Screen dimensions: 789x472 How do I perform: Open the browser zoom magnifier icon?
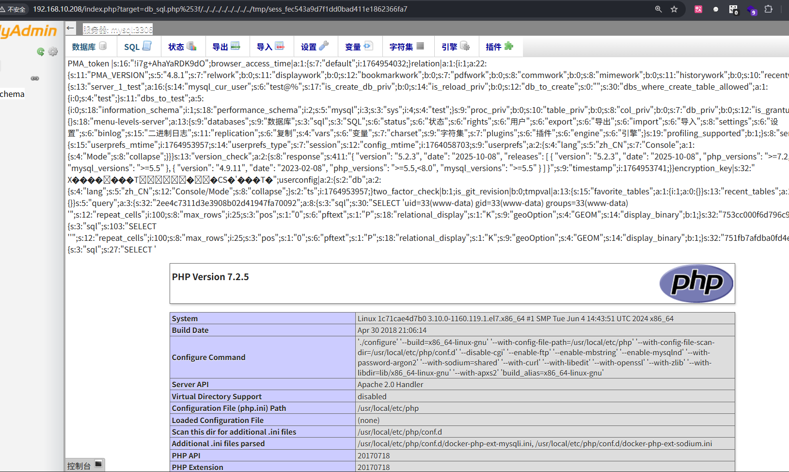658,9
